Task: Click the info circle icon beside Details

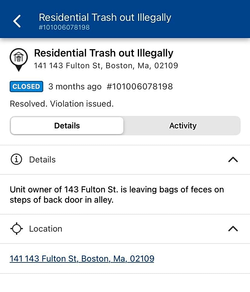Action: click(16, 159)
